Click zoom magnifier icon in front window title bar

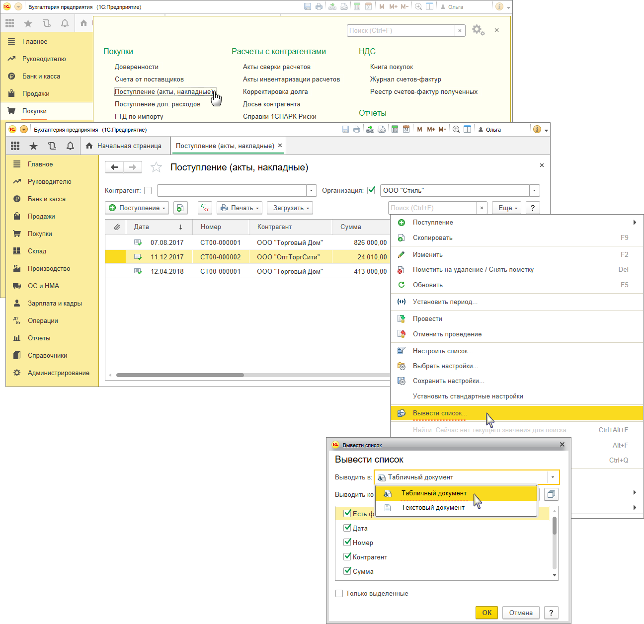tap(456, 129)
